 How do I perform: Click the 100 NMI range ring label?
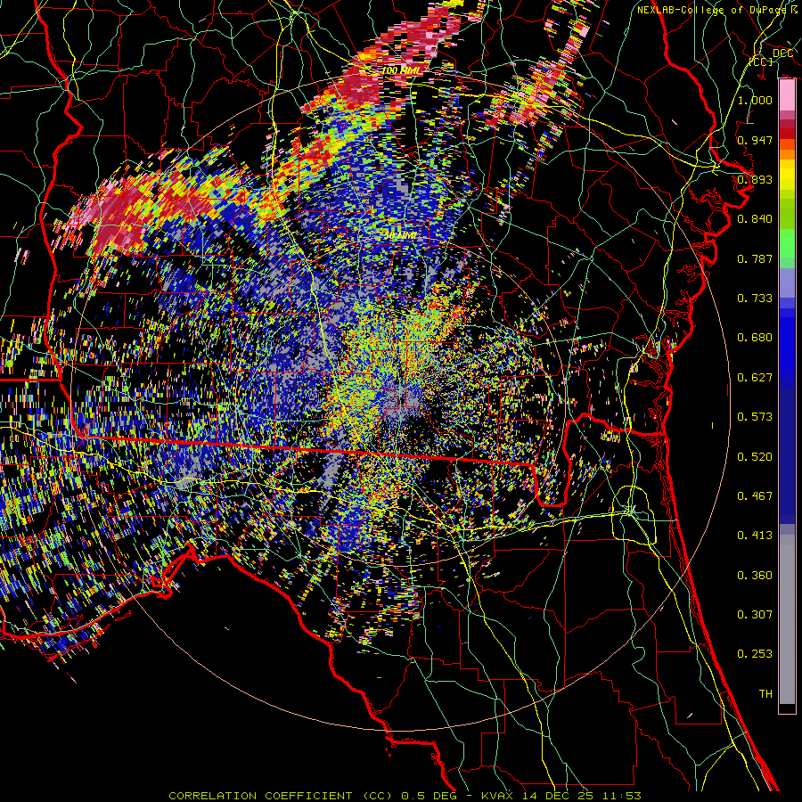399,70
